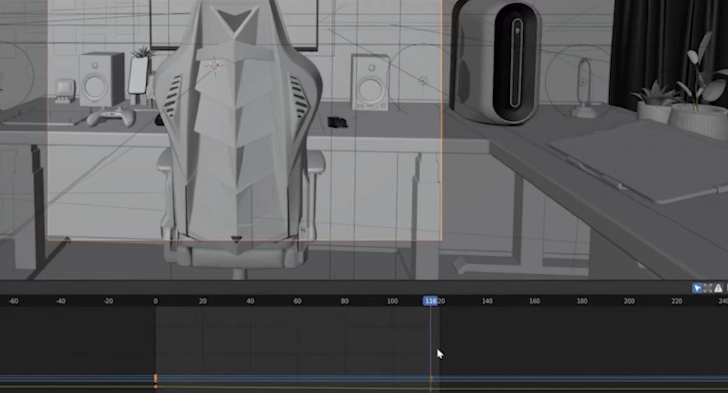728x393 pixels.
Task: Click frame 140 on the timeline ruler
Action: (487, 301)
